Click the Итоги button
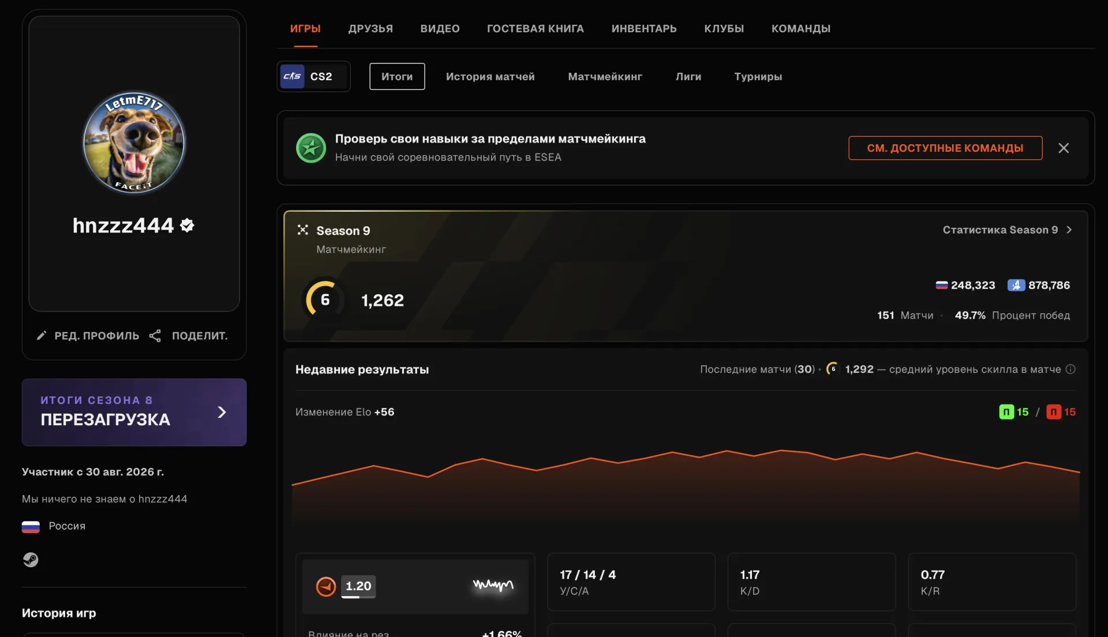 click(397, 76)
